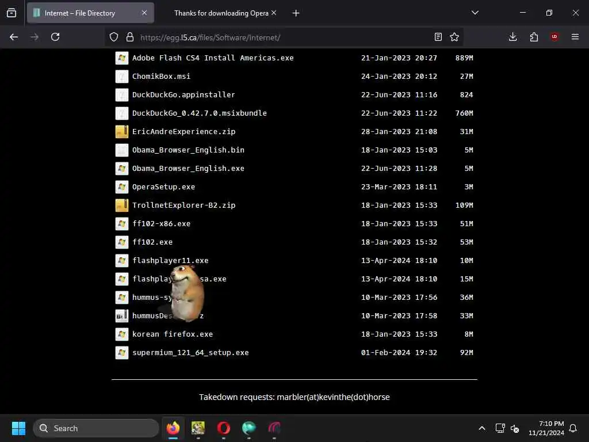Open Opera from the taskbar

click(x=224, y=428)
